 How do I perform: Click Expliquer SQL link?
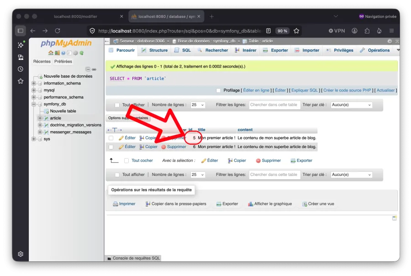pos(305,90)
